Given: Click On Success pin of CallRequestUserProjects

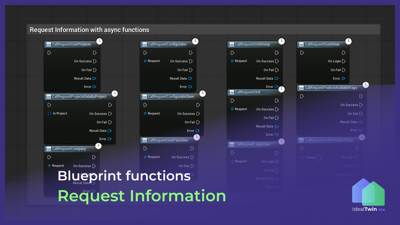Looking at the screenshot, I should [95, 61].
